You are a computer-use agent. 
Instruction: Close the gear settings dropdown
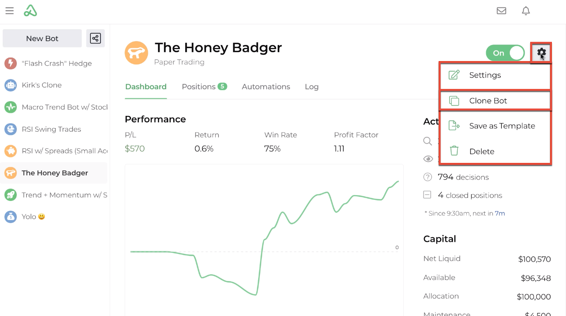coord(541,53)
